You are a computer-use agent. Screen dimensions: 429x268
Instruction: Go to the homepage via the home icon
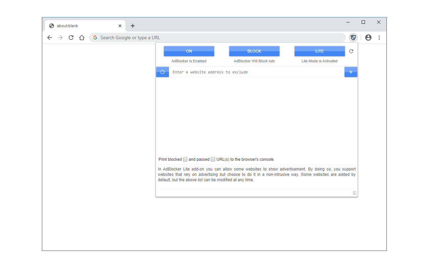click(x=82, y=38)
